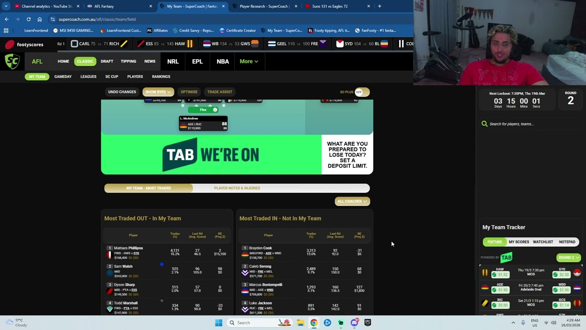Click the Western Bulldogs logo in fixture
This screenshot has width=586, height=330.
577,288
